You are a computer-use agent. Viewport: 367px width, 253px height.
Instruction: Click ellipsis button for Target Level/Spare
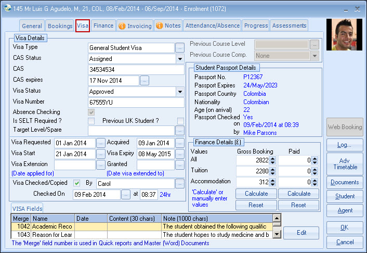coord(180,130)
